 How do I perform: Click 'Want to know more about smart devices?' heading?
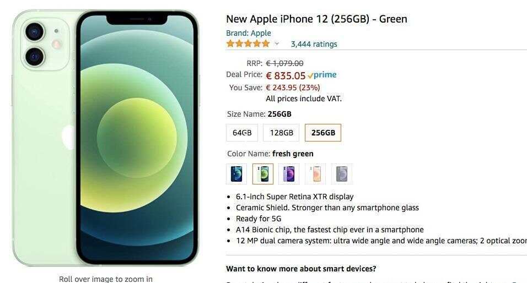(301, 269)
